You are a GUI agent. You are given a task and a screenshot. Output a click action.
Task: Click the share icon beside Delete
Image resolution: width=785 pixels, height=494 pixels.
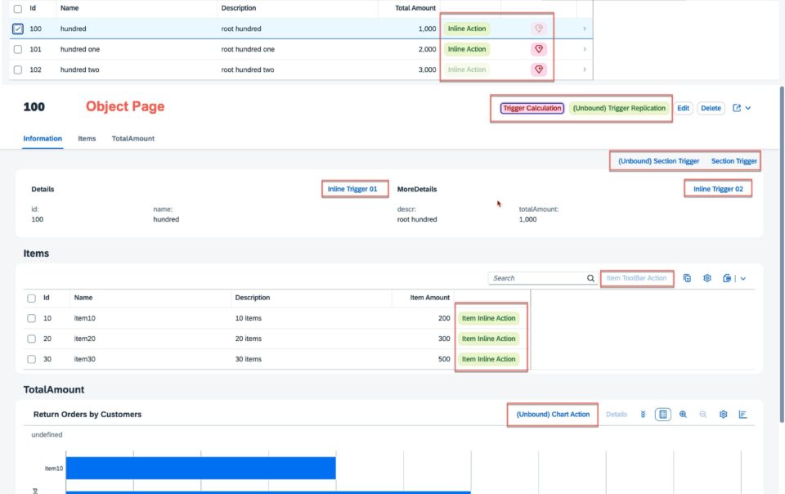[x=737, y=108]
